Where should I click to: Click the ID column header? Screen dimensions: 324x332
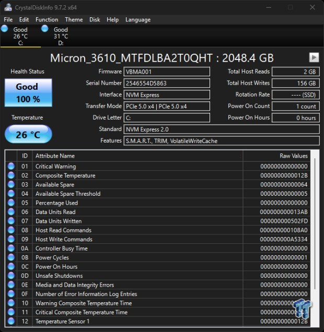click(25, 156)
